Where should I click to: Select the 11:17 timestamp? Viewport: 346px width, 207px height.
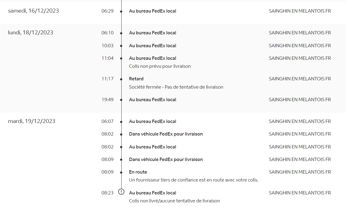pyautogui.click(x=107, y=79)
